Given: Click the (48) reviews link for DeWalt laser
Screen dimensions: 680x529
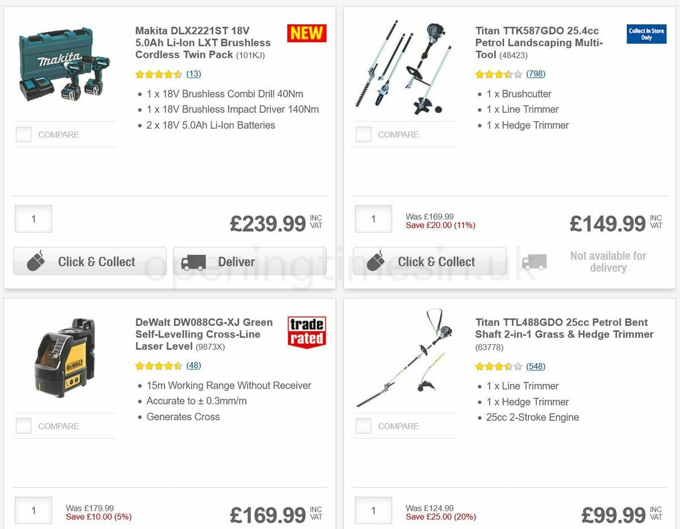Looking at the screenshot, I should (x=193, y=365).
